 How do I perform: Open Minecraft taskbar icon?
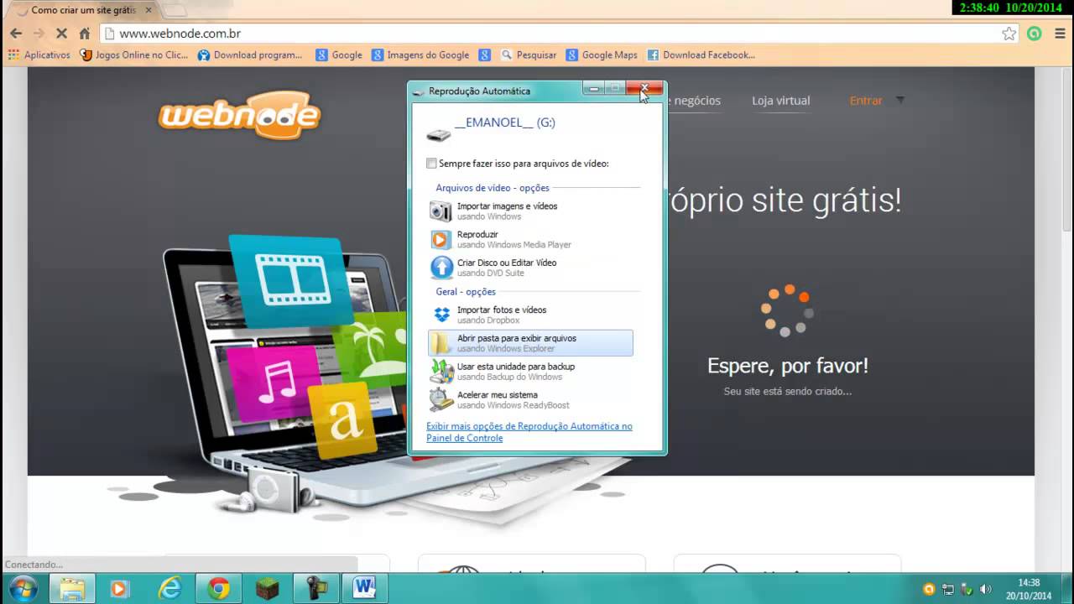(x=267, y=589)
